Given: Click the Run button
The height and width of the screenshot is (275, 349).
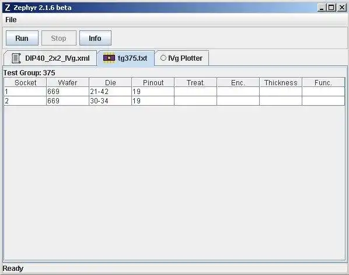Looking at the screenshot, I should coord(22,38).
